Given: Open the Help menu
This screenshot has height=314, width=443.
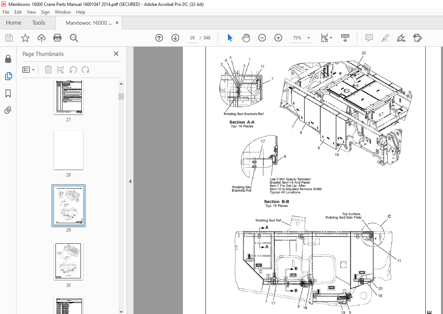Looking at the screenshot, I should click(81, 12).
